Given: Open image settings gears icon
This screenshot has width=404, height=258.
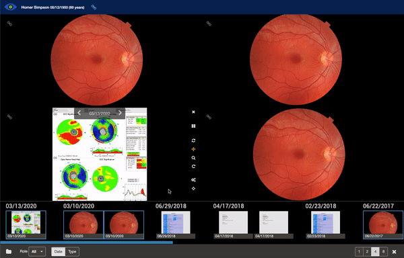Looking at the screenshot, I should click(x=193, y=180).
